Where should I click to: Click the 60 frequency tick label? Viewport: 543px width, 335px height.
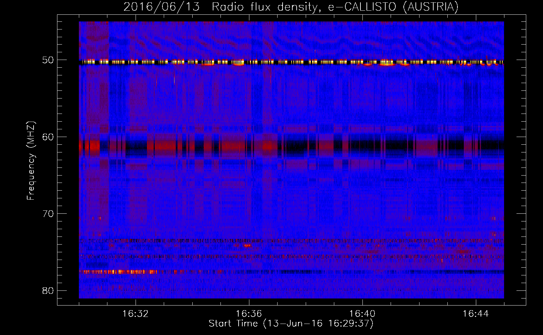[48, 137]
